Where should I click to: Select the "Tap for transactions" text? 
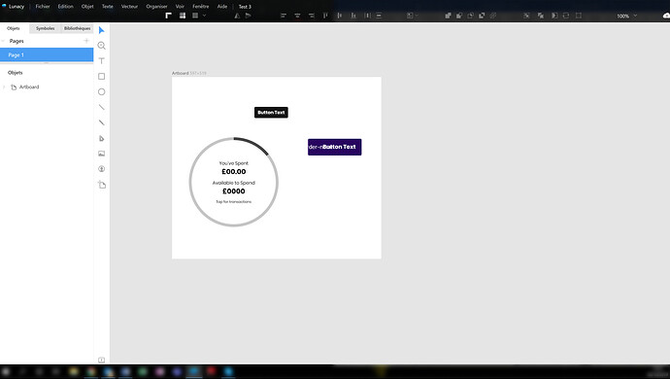tap(234, 201)
